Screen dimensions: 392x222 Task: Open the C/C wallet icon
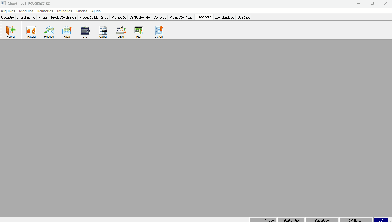[85, 30]
